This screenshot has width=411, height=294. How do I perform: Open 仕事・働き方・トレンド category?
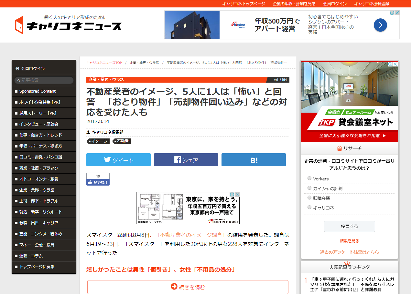pyautogui.click(x=44, y=135)
